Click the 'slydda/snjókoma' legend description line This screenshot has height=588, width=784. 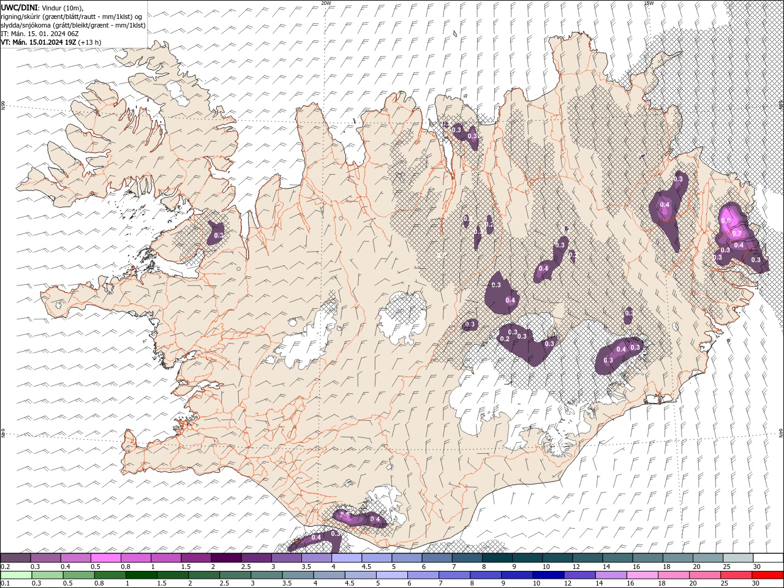click(x=73, y=25)
